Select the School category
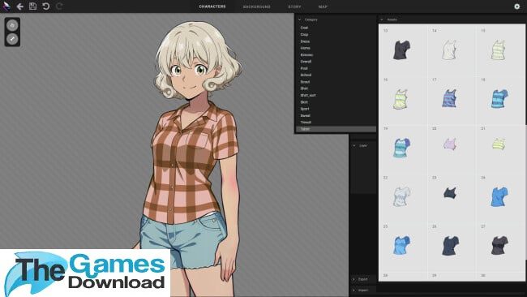The height and width of the screenshot is (297, 527). tap(306, 75)
